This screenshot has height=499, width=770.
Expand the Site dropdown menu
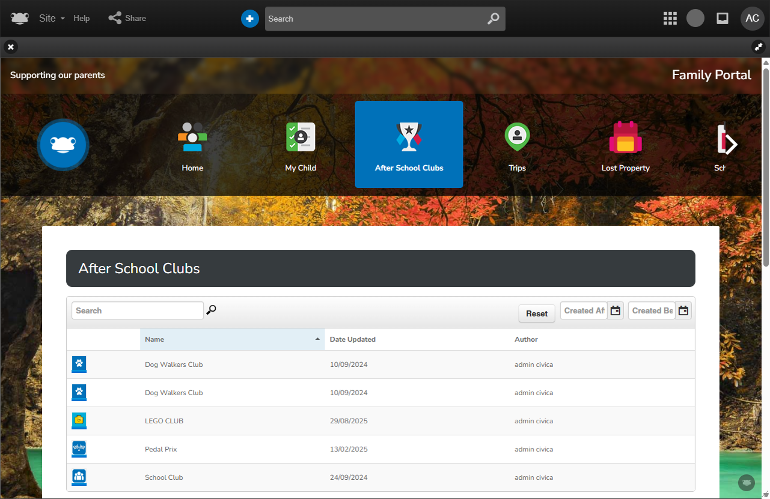[52, 19]
